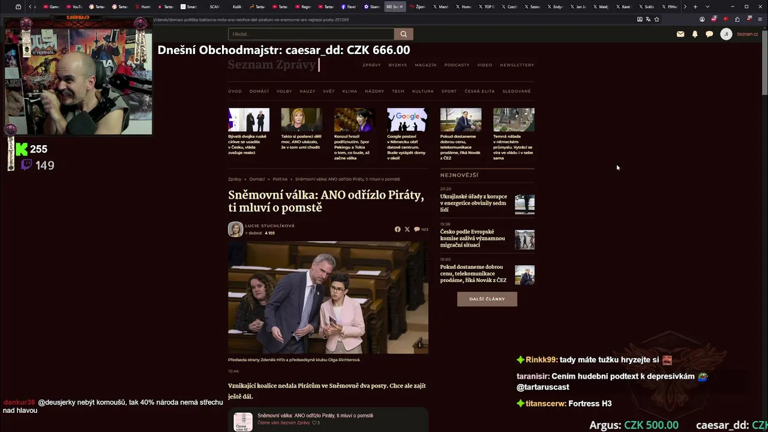Open the JI user avatar
Image resolution: width=768 pixels, height=432 pixels.
point(726,34)
